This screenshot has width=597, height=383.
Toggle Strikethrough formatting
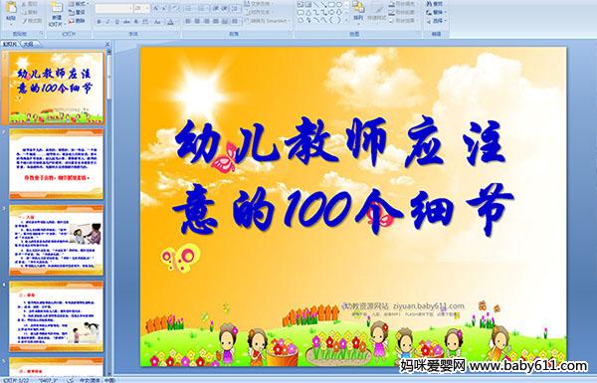126,22
